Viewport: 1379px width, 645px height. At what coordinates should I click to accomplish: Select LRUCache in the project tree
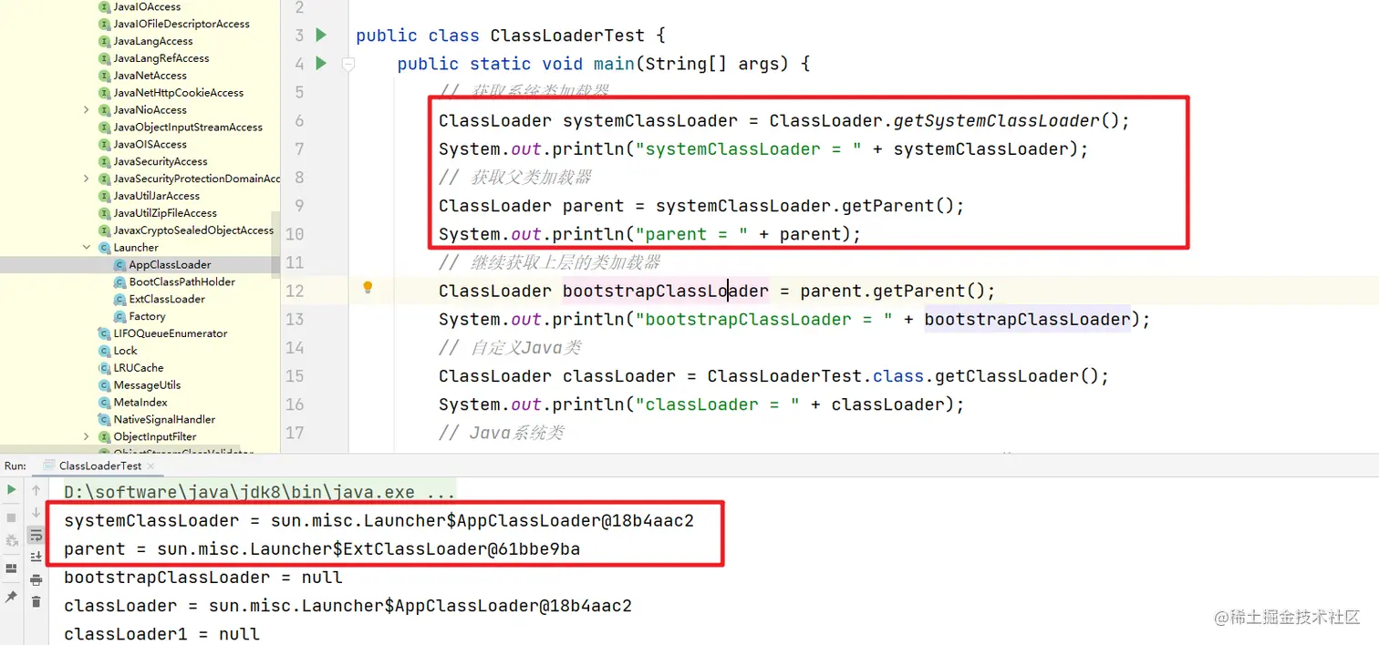139,368
